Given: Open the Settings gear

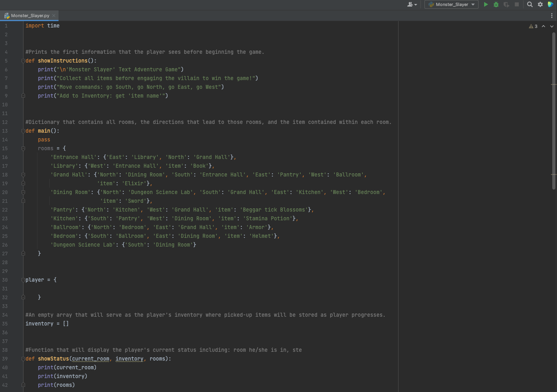Looking at the screenshot, I should pos(540,4).
